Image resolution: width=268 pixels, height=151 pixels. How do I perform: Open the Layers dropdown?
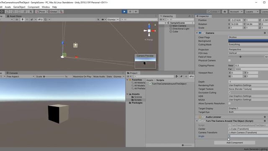[x=252, y=12]
